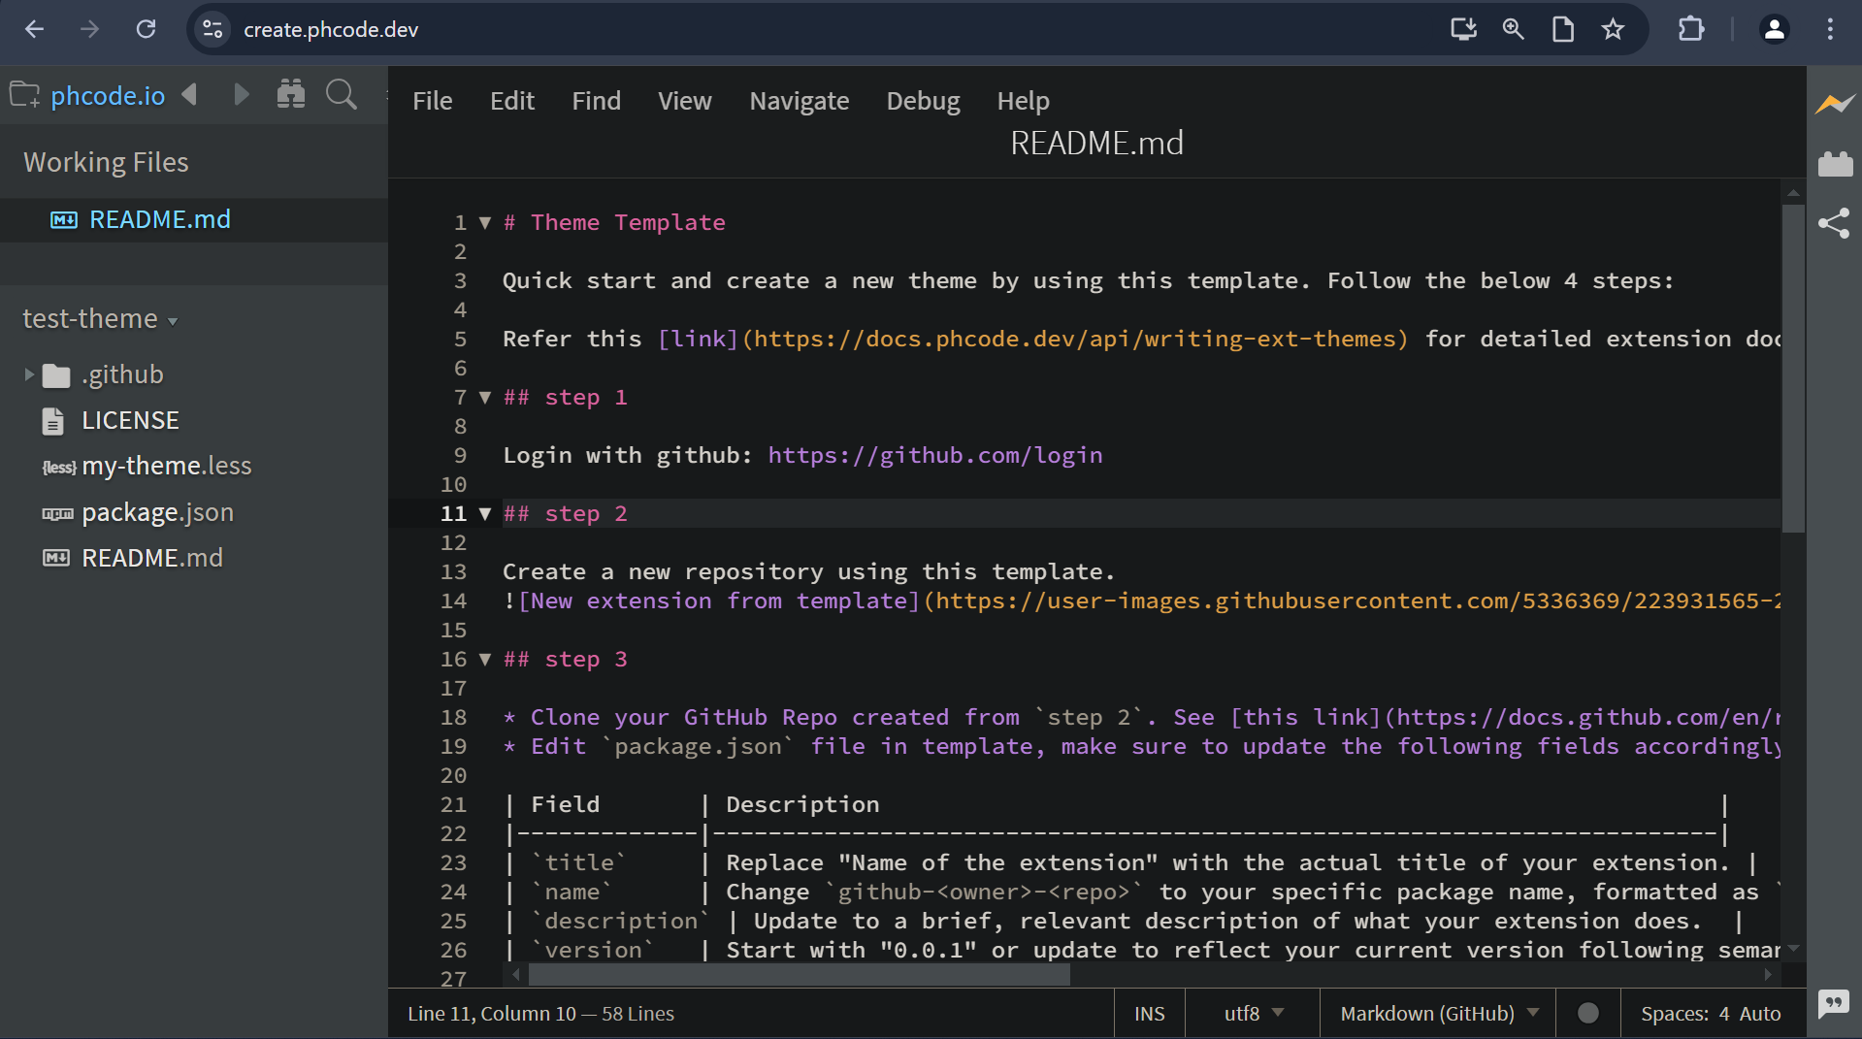Click the install app icon in address bar
Image resolution: width=1862 pixels, height=1039 pixels.
tap(1463, 29)
